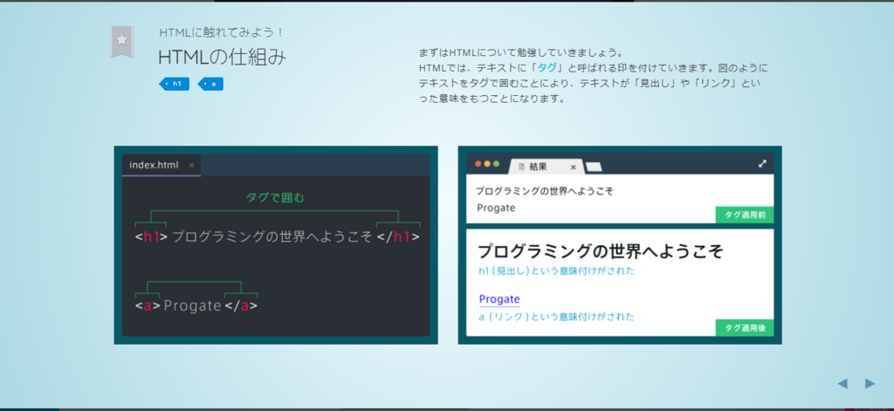Click the HTMLの仕組み title
Screen dimensions: 894x411
tap(222, 57)
